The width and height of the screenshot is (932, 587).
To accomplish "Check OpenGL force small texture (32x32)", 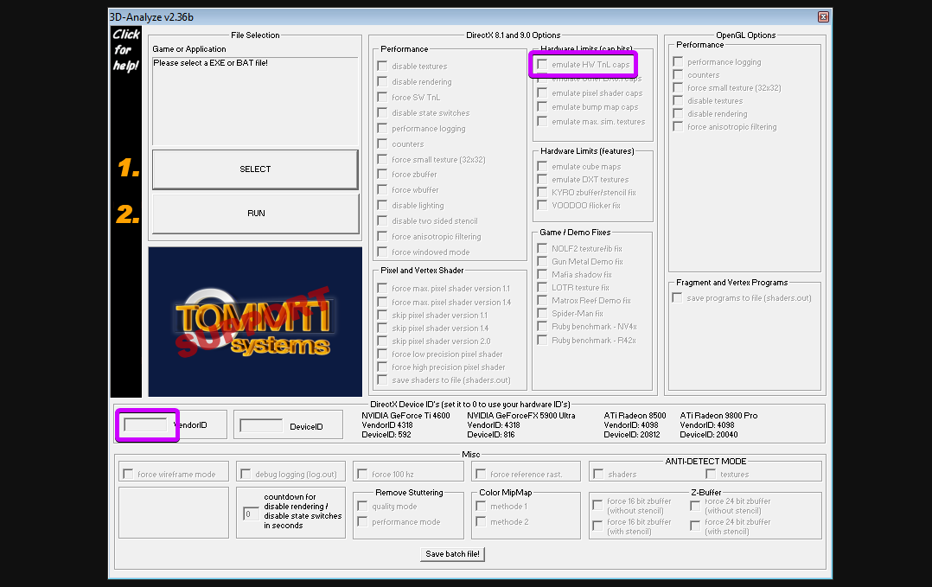I will coord(678,88).
